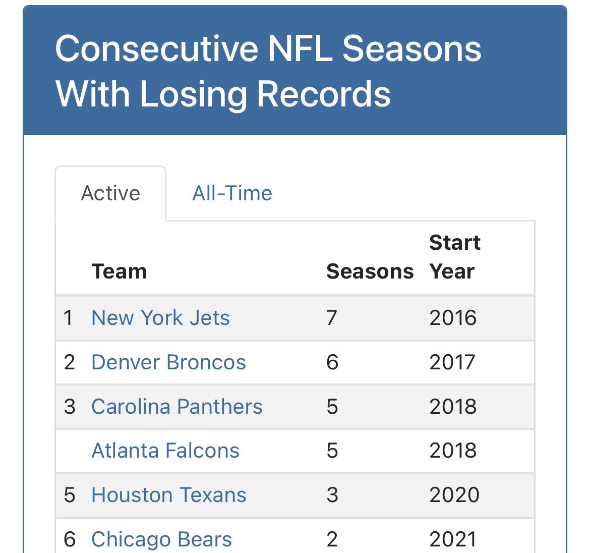Click rank number 1 in the table
This screenshot has width=590, height=553.
[x=68, y=318]
